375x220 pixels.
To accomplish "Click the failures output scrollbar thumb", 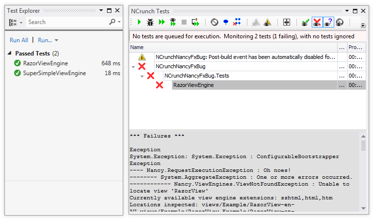I will point(363,145).
